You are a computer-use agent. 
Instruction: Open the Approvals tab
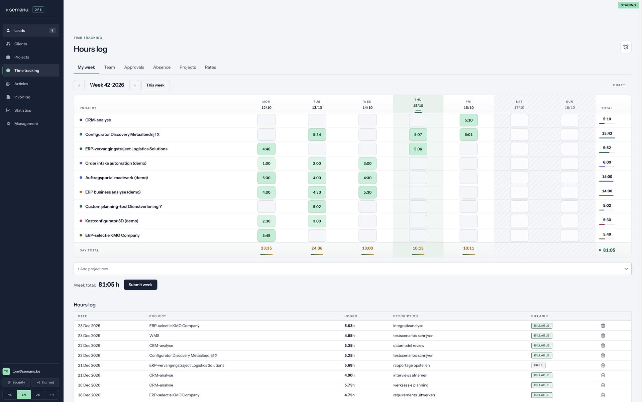coord(134,67)
